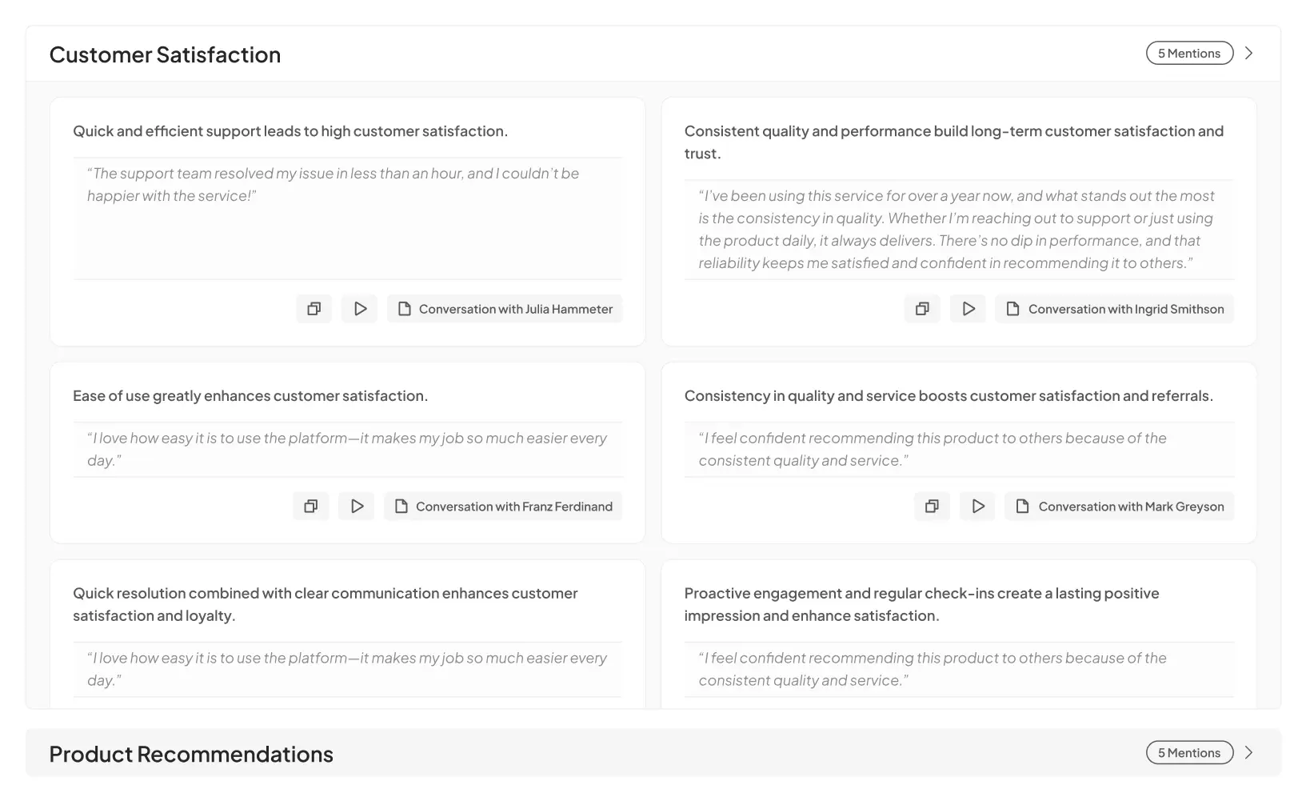Click the Customer Satisfaction 5 Mentions badge
The image size is (1306, 801).
pyautogui.click(x=1189, y=54)
